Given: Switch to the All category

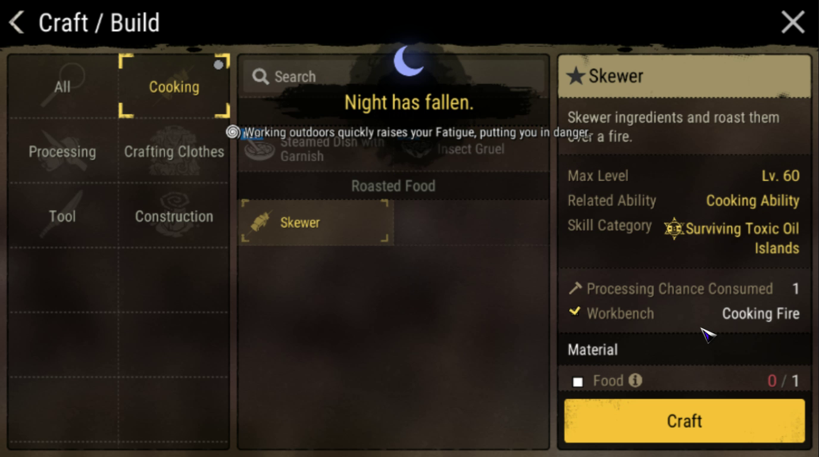Looking at the screenshot, I should point(62,87).
